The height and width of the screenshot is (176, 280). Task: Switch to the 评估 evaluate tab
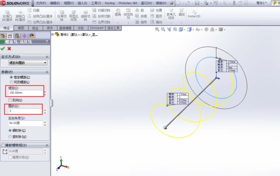[x=81, y=28]
